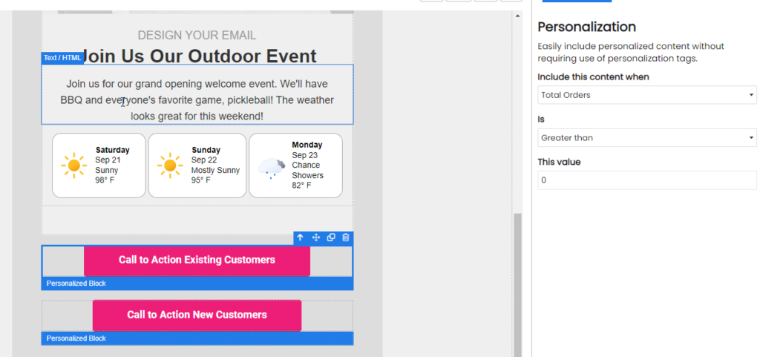Click the canvas scrollbar up arrow
This screenshot has width=760, height=357.
pos(517,17)
